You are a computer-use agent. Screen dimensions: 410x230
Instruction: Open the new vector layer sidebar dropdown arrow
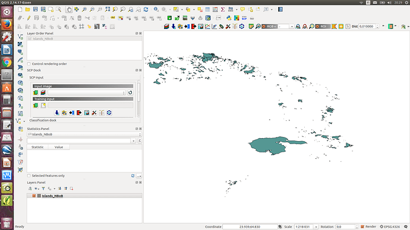tap(24, 122)
